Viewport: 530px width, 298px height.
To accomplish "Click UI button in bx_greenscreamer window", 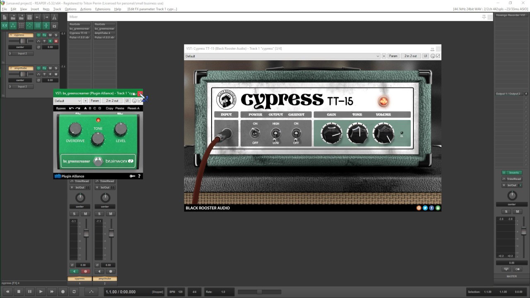I will click(127, 101).
